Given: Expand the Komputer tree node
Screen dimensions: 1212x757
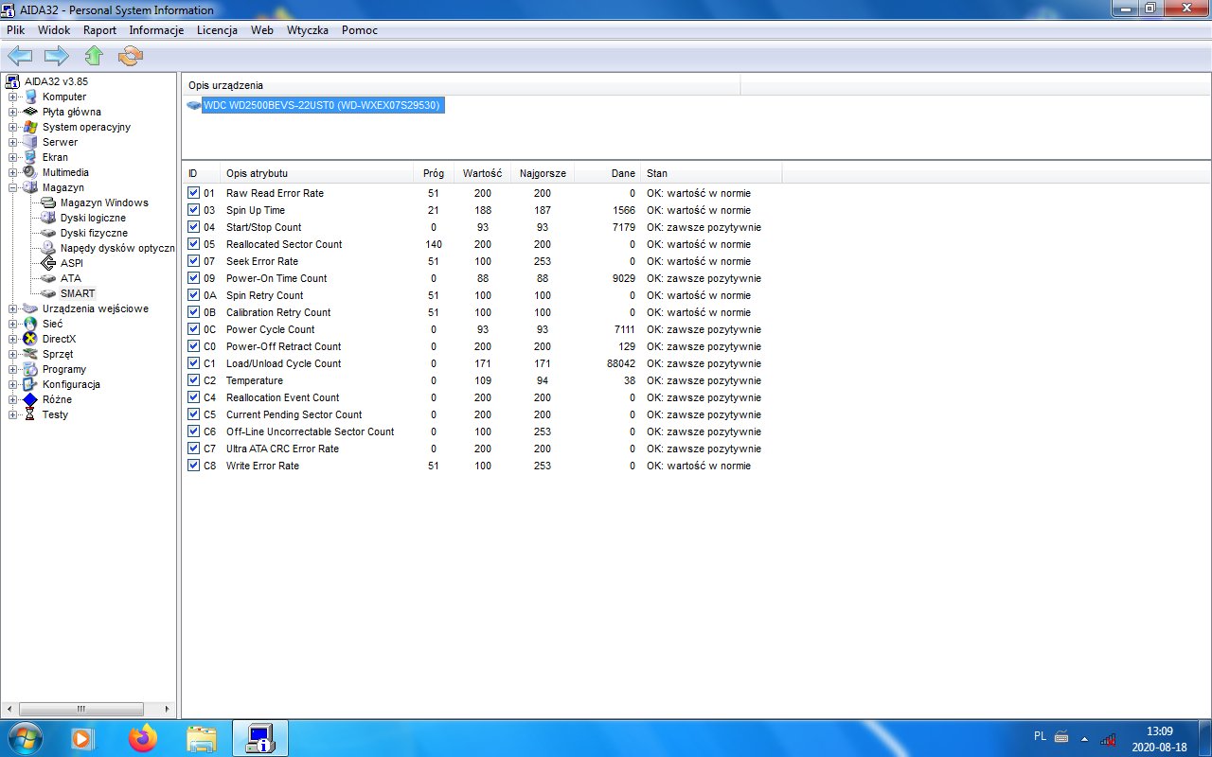Looking at the screenshot, I should coord(12,97).
